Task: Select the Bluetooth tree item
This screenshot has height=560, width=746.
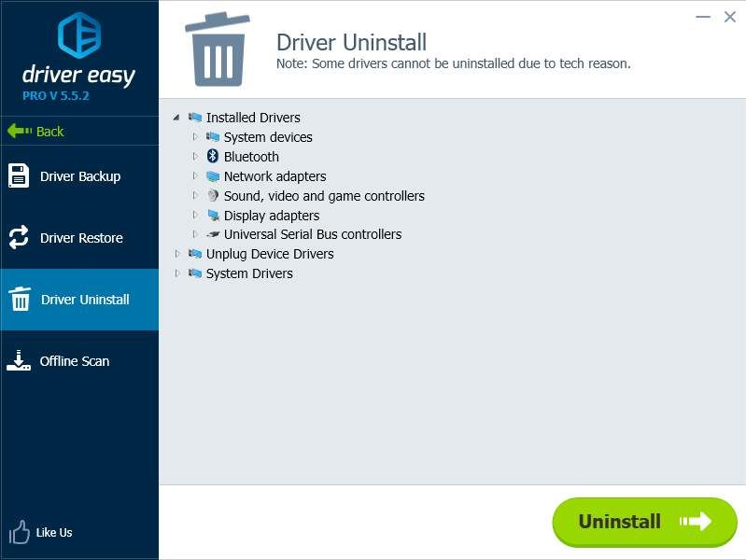Action: tap(251, 157)
